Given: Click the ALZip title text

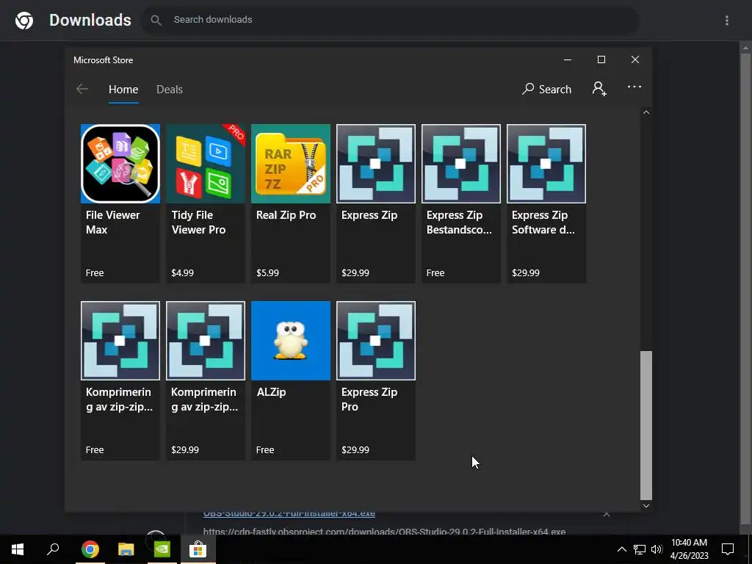Looking at the screenshot, I should [272, 392].
